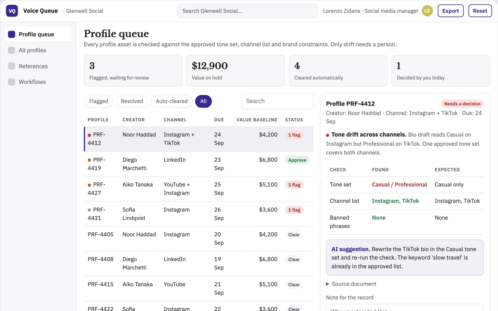Click the Workflows sidebar icon
The height and width of the screenshot is (311, 498).
[12, 82]
